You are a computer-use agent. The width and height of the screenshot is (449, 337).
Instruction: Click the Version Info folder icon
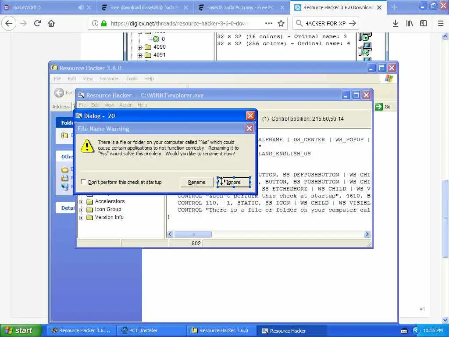point(90,218)
